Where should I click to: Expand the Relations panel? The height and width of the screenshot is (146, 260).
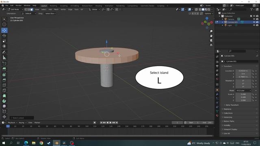click(x=227, y=109)
